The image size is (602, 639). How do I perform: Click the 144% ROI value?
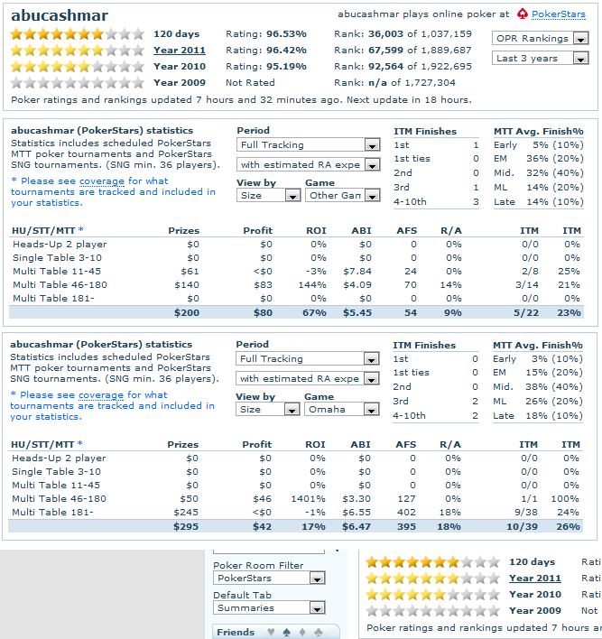click(x=312, y=285)
